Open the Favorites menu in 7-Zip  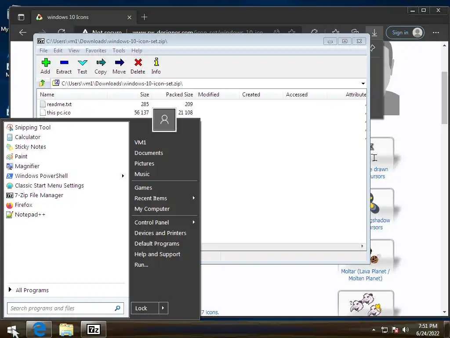click(96, 51)
